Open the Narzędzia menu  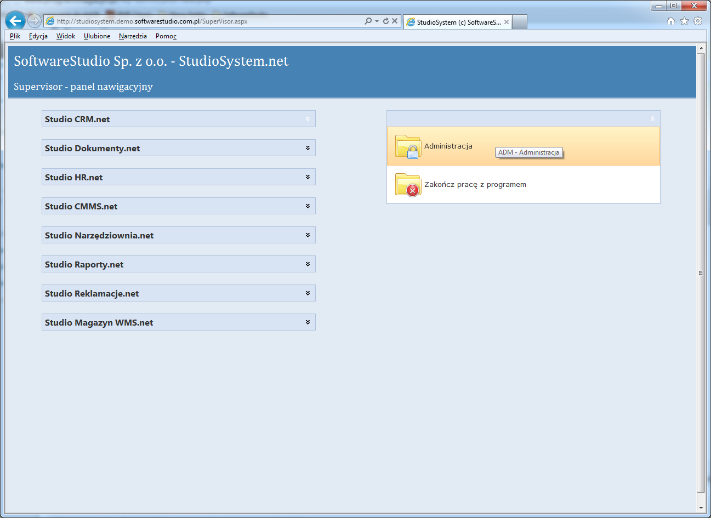[133, 36]
